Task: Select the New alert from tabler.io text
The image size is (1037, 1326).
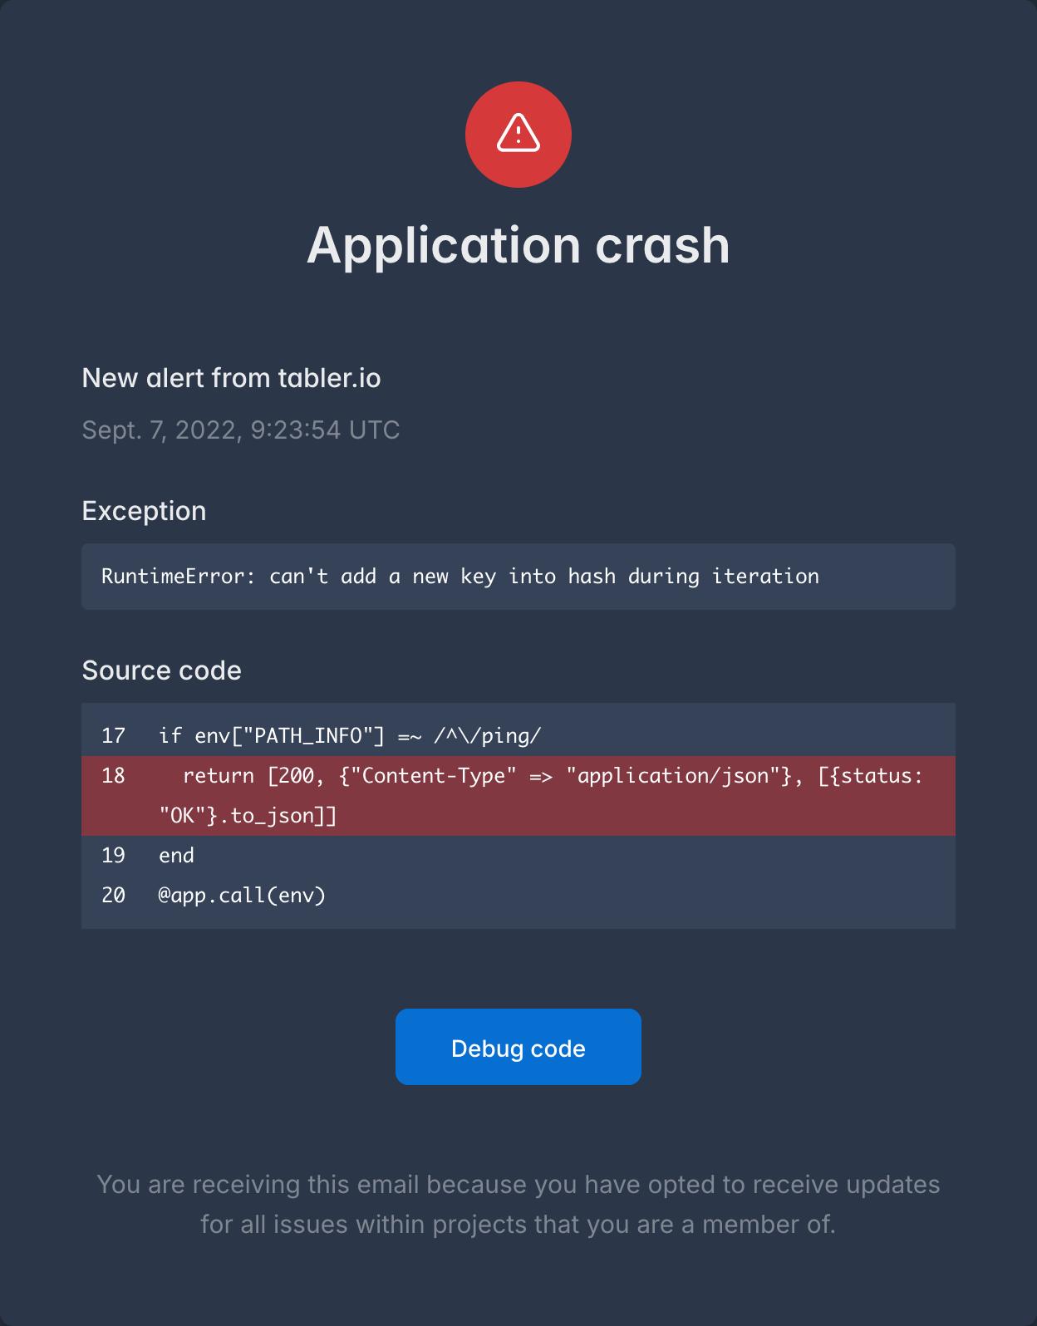Action: 231,378
